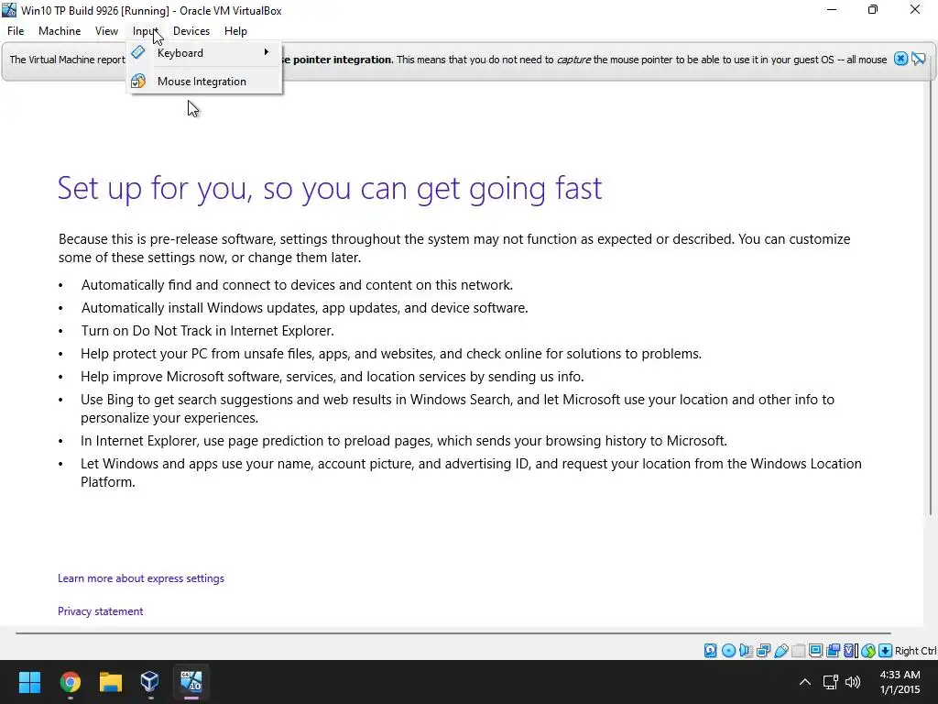Click 'Automatically find and connect to devices' bullet
This screenshot has height=704, width=938.
(298, 285)
